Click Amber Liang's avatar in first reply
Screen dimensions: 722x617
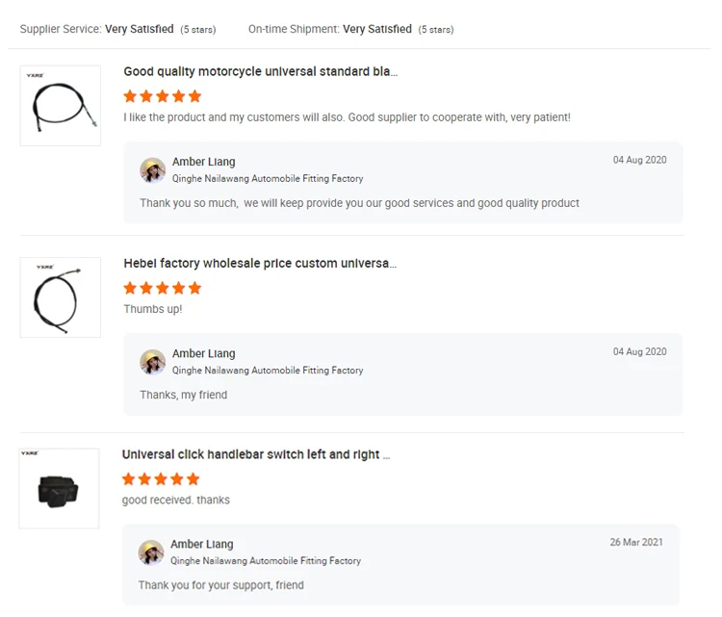152,170
